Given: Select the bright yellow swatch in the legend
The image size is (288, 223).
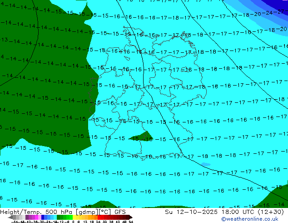Looking at the screenshot, I should pos(74,217).
